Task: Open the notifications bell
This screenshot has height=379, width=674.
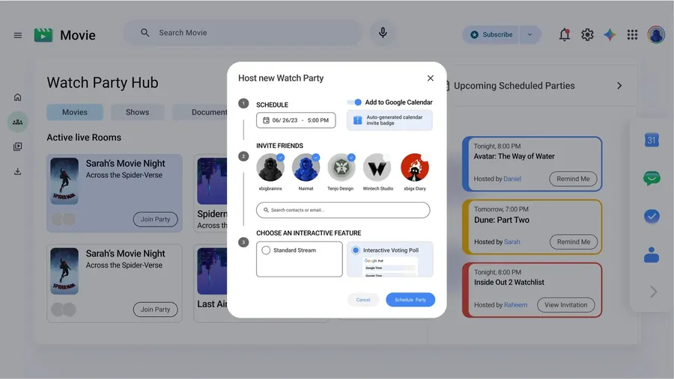Action: (x=565, y=35)
